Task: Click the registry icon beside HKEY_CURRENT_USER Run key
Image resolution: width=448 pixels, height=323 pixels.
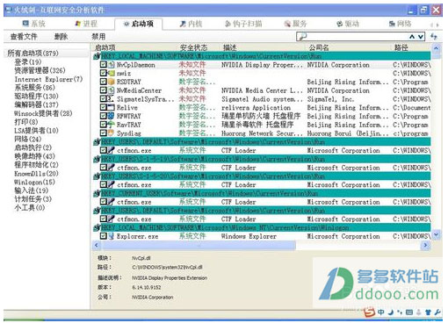Action: tap(97, 193)
